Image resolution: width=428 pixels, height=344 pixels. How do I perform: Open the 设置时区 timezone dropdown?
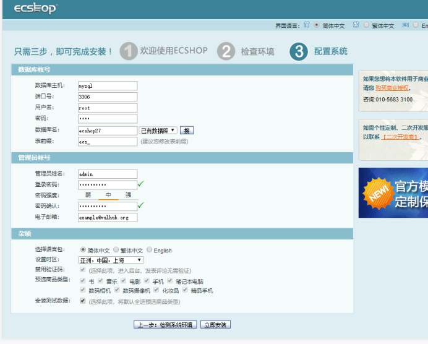[111, 260]
